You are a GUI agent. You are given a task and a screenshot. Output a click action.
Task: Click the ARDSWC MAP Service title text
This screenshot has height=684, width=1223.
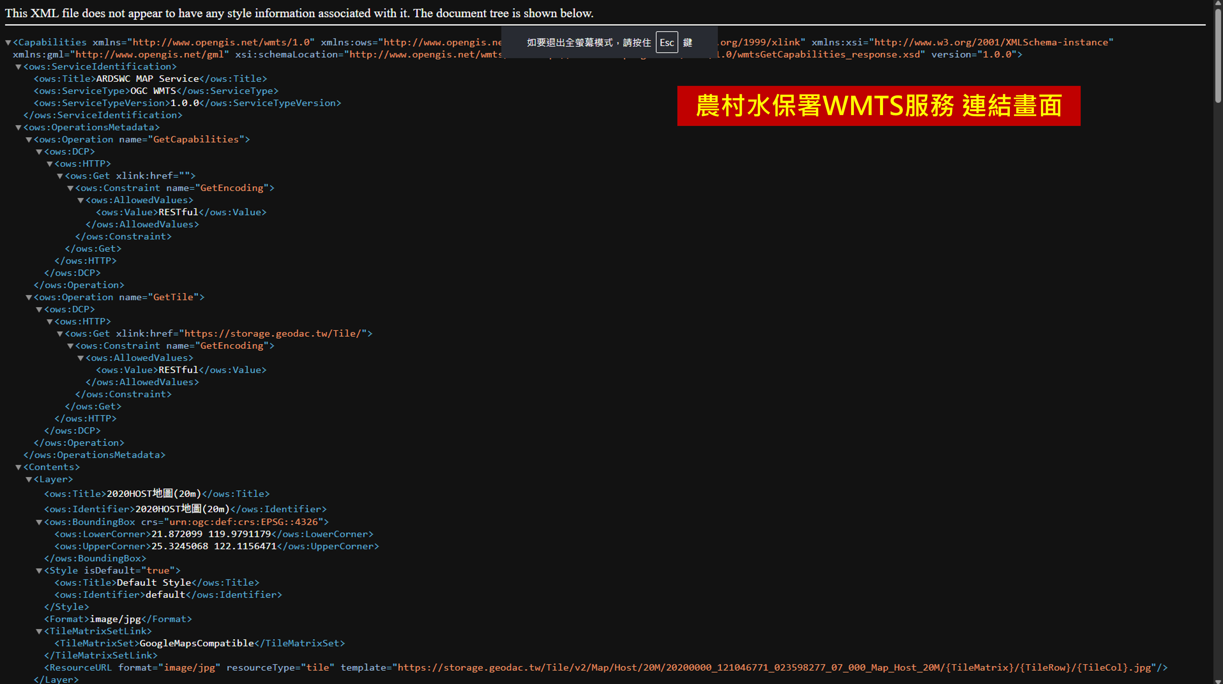point(147,79)
